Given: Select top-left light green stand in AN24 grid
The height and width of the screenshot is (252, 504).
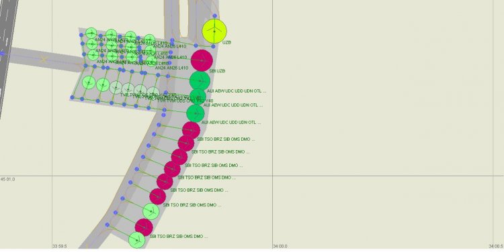Looking at the screenshot, I should pos(91,33).
